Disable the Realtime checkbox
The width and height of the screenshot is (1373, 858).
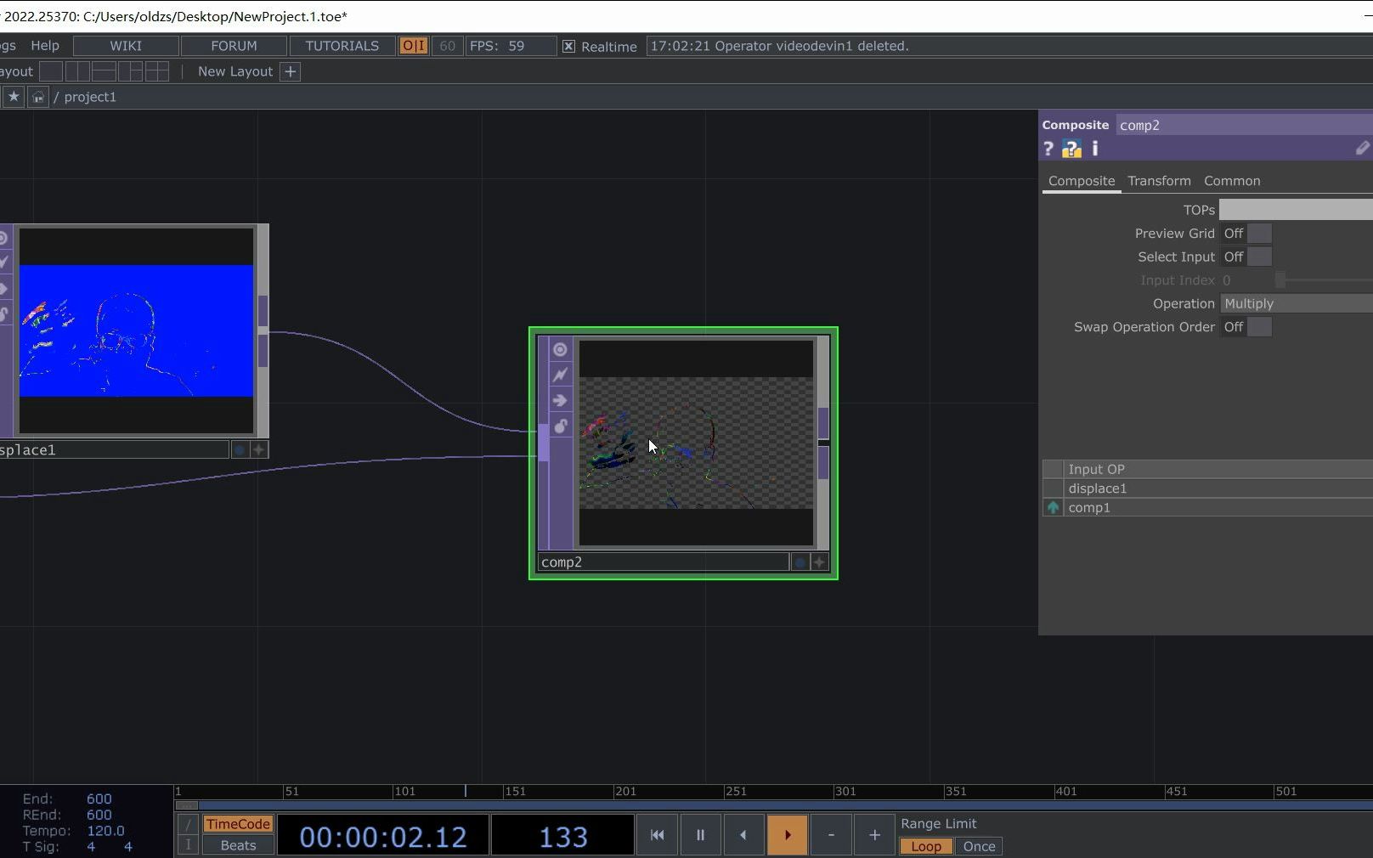[568, 46]
